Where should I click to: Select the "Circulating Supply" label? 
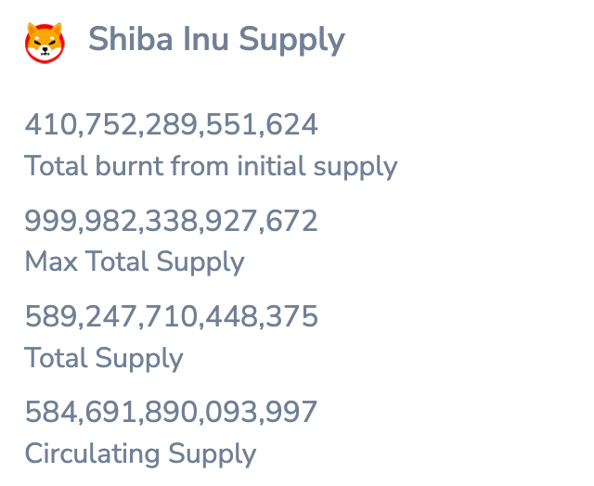pos(140,454)
